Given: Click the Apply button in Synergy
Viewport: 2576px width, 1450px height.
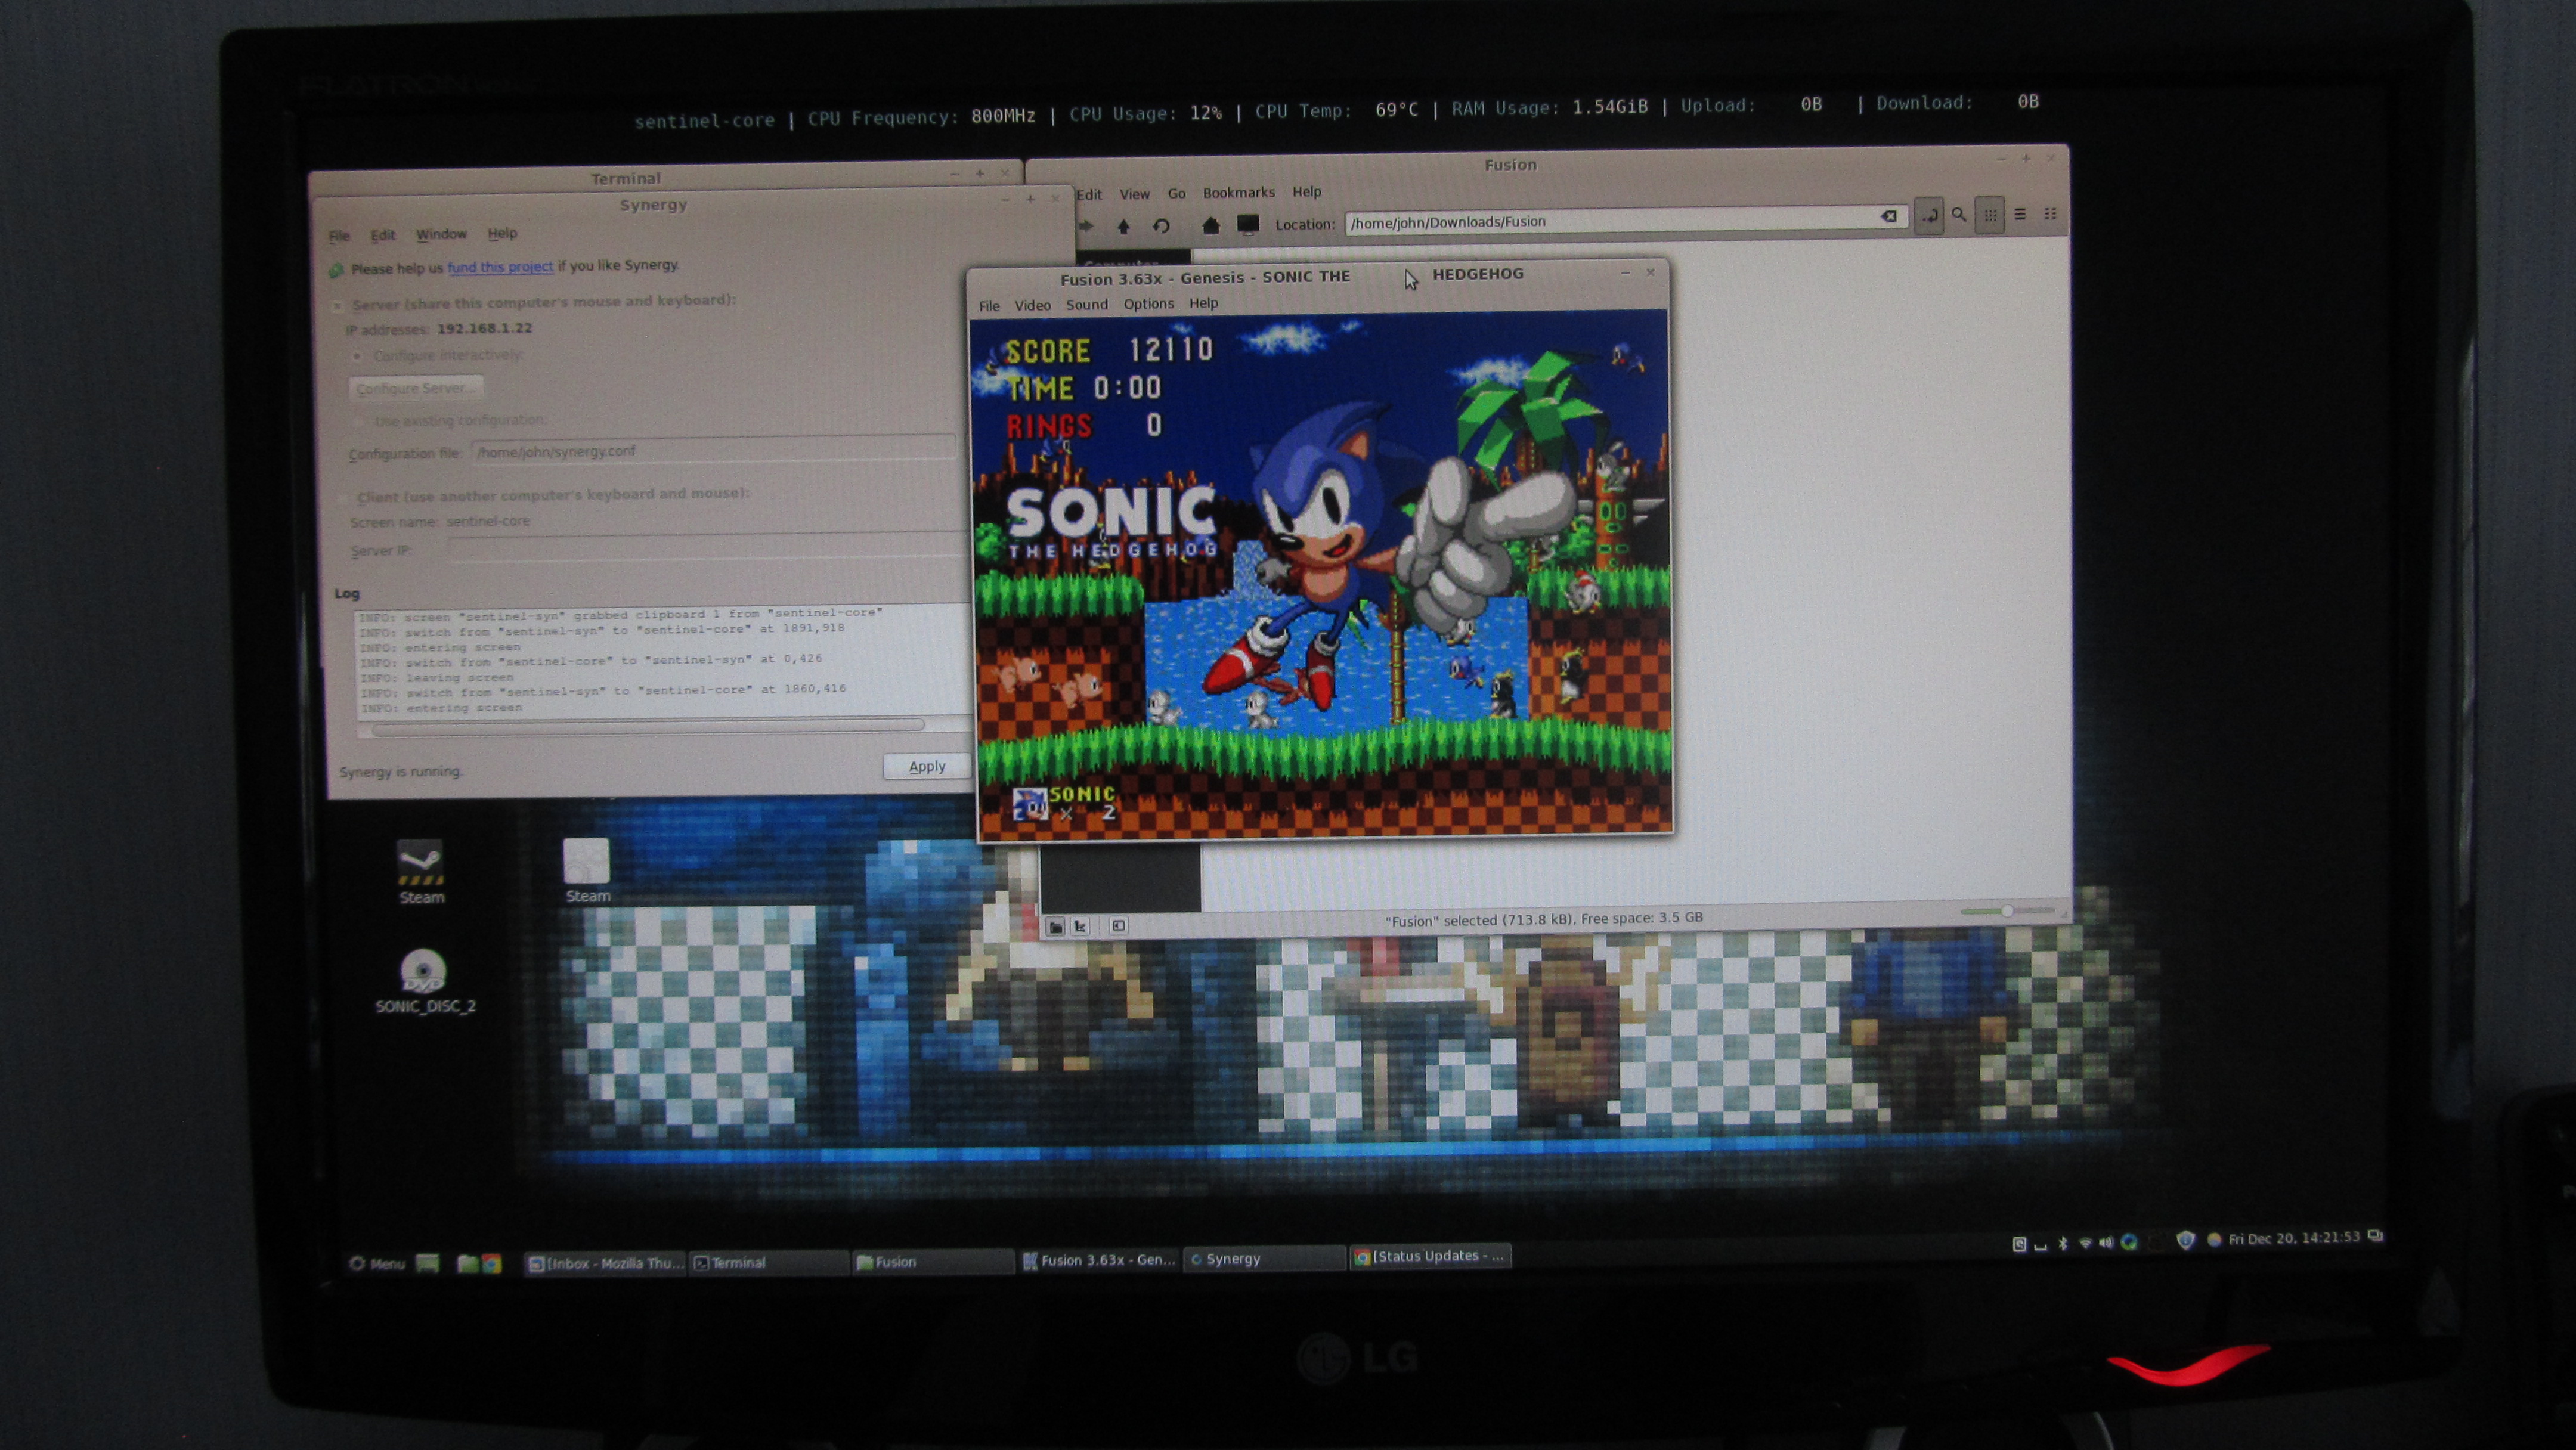Looking at the screenshot, I should [x=926, y=767].
